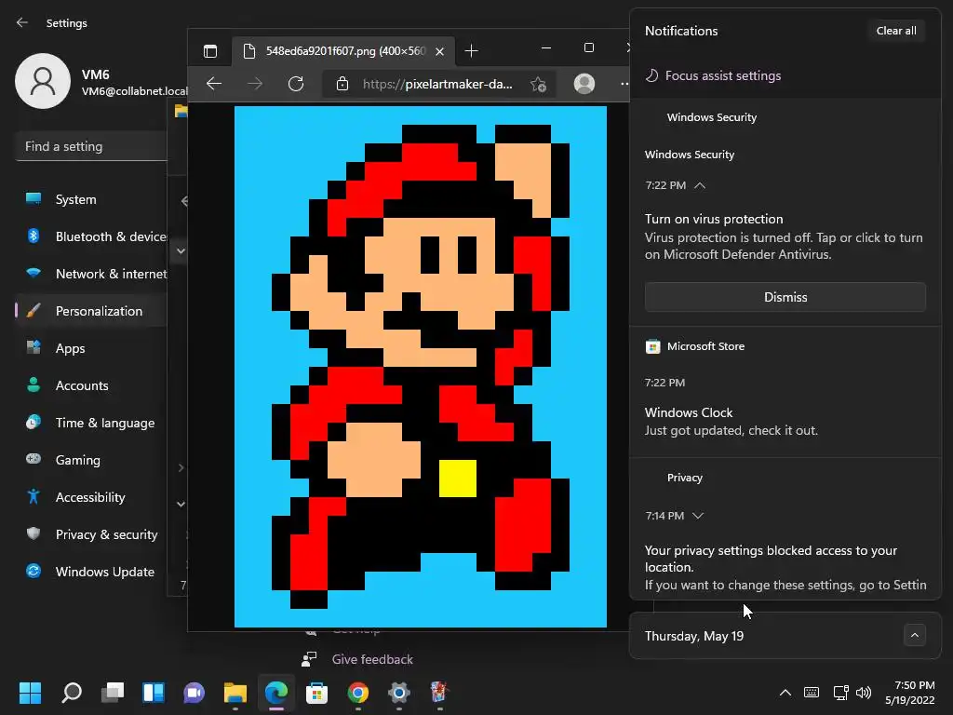Open Google Chrome from taskbar
This screenshot has height=715, width=953.
tap(358, 692)
